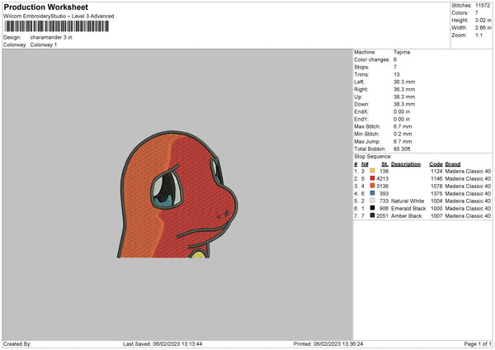Image resolution: width=495 pixels, height=350 pixels.
Task: Click the Stitches count value 11572
Action: (483, 6)
